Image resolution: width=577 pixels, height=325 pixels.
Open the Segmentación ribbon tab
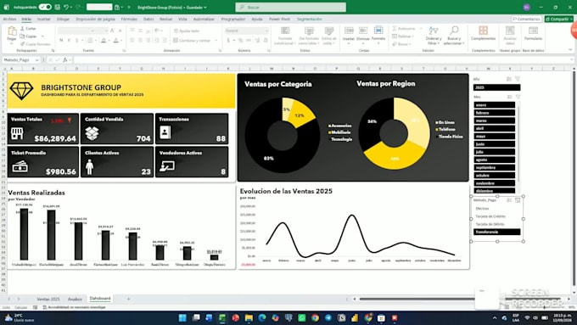[x=310, y=19]
